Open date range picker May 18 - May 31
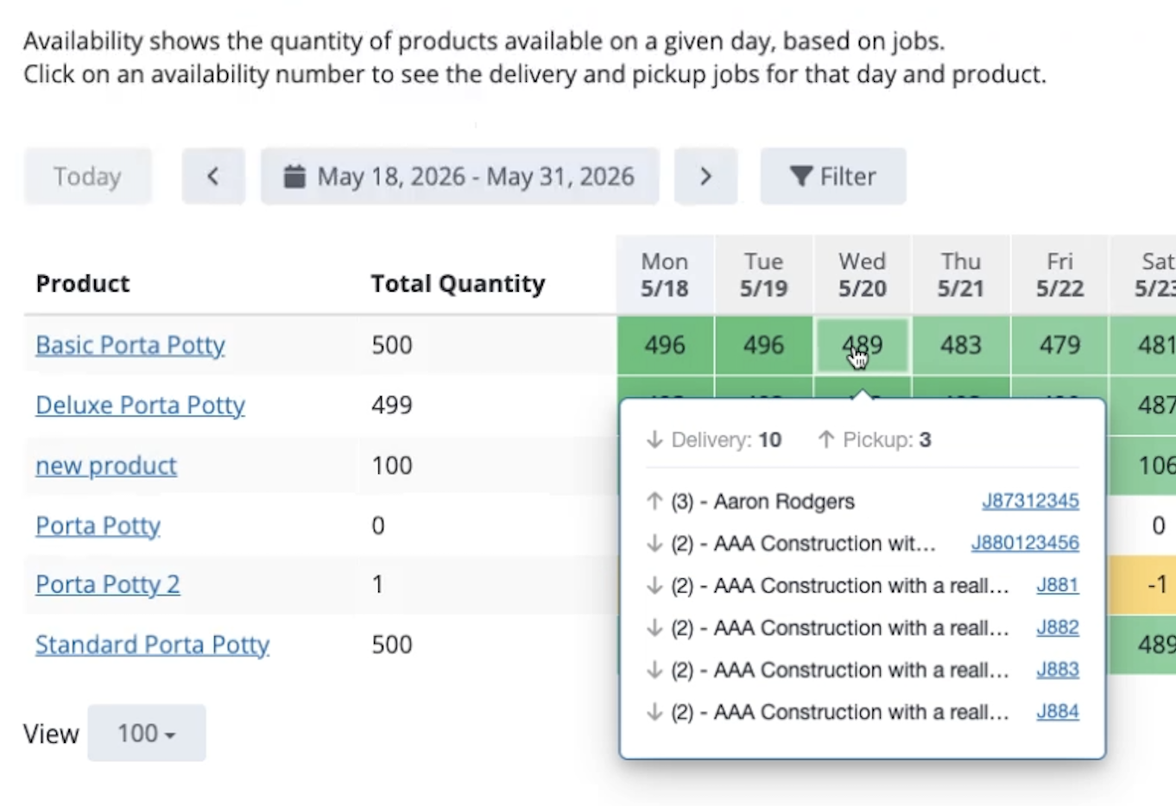Image resolution: width=1176 pixels, height=806 pixels. pyautogui.click(x=460, y=176)
